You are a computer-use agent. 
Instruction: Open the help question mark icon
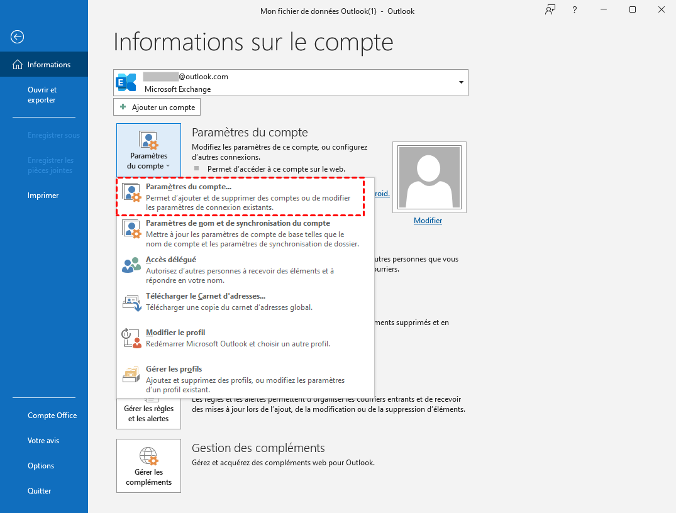574,10
